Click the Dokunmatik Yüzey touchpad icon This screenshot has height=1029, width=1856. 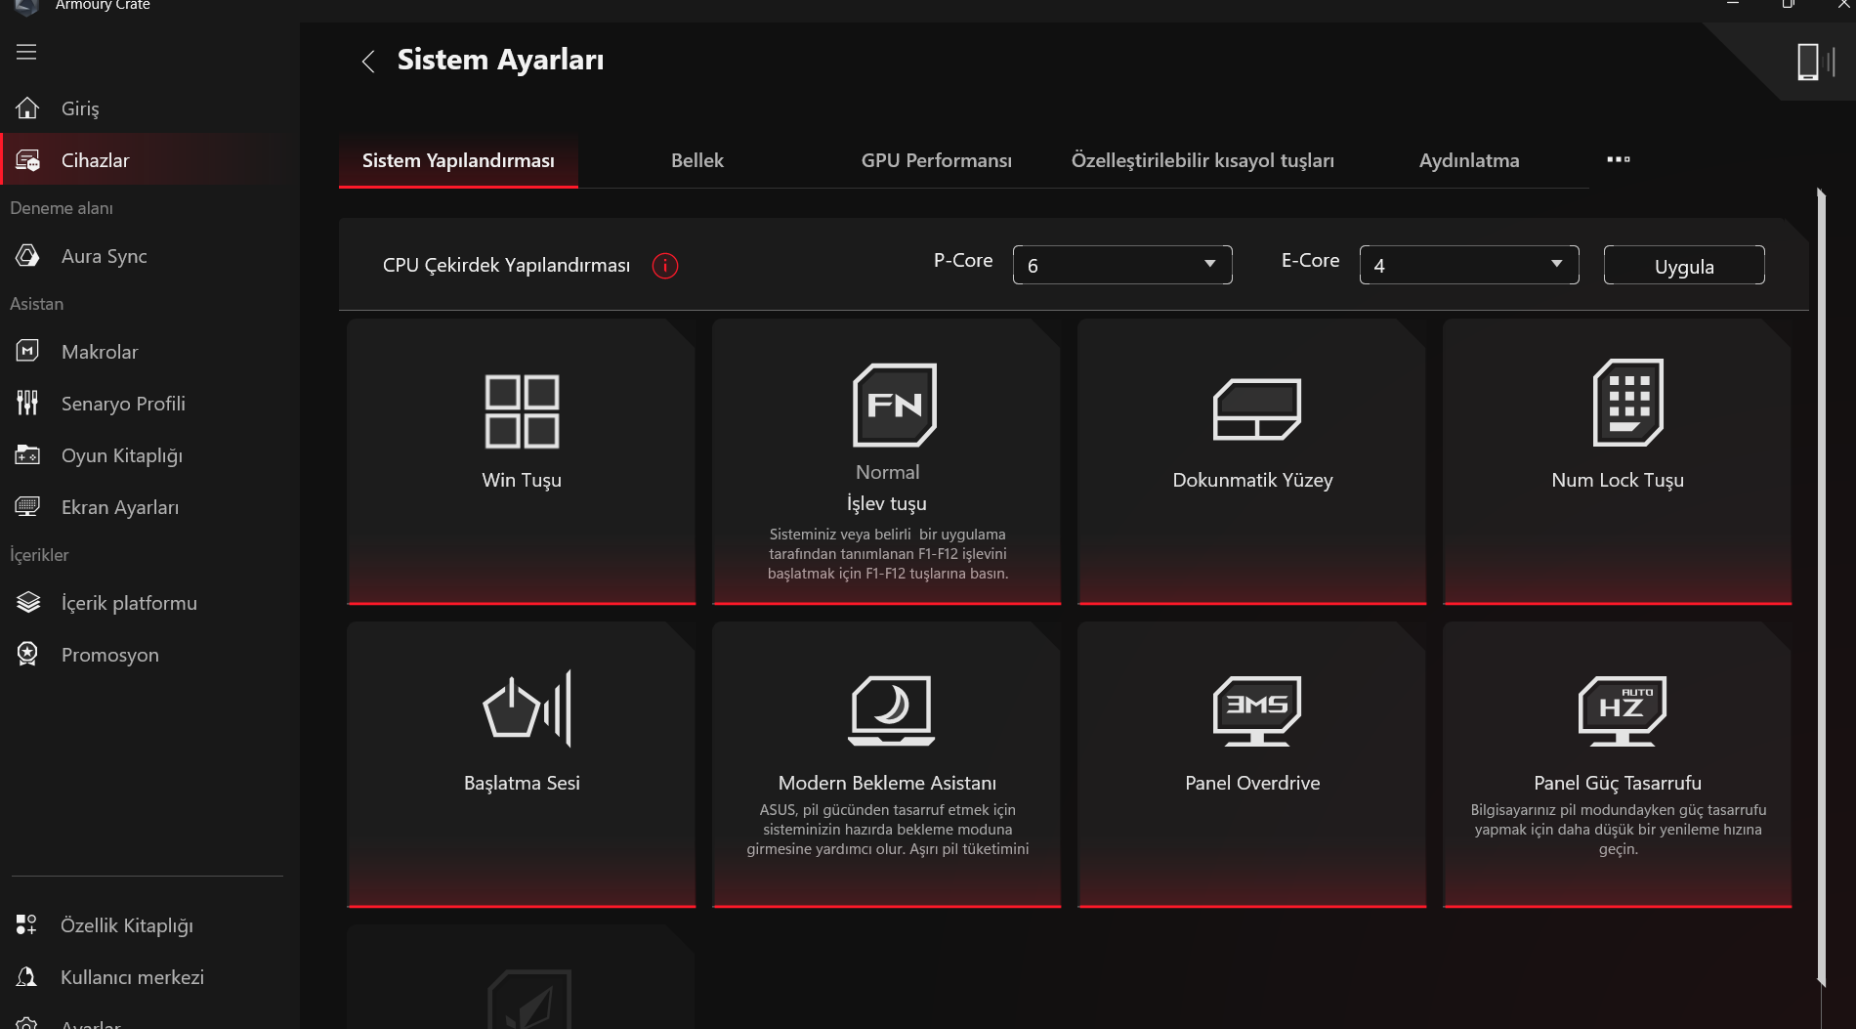[x=1257, y=409]
